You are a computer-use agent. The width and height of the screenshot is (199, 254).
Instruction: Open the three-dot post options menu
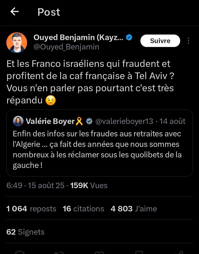point(188,41)
